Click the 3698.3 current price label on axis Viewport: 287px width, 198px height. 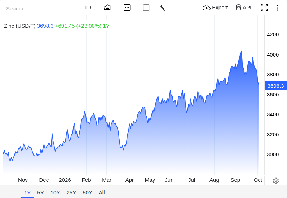pyautogui.click(x=275, y=86)
